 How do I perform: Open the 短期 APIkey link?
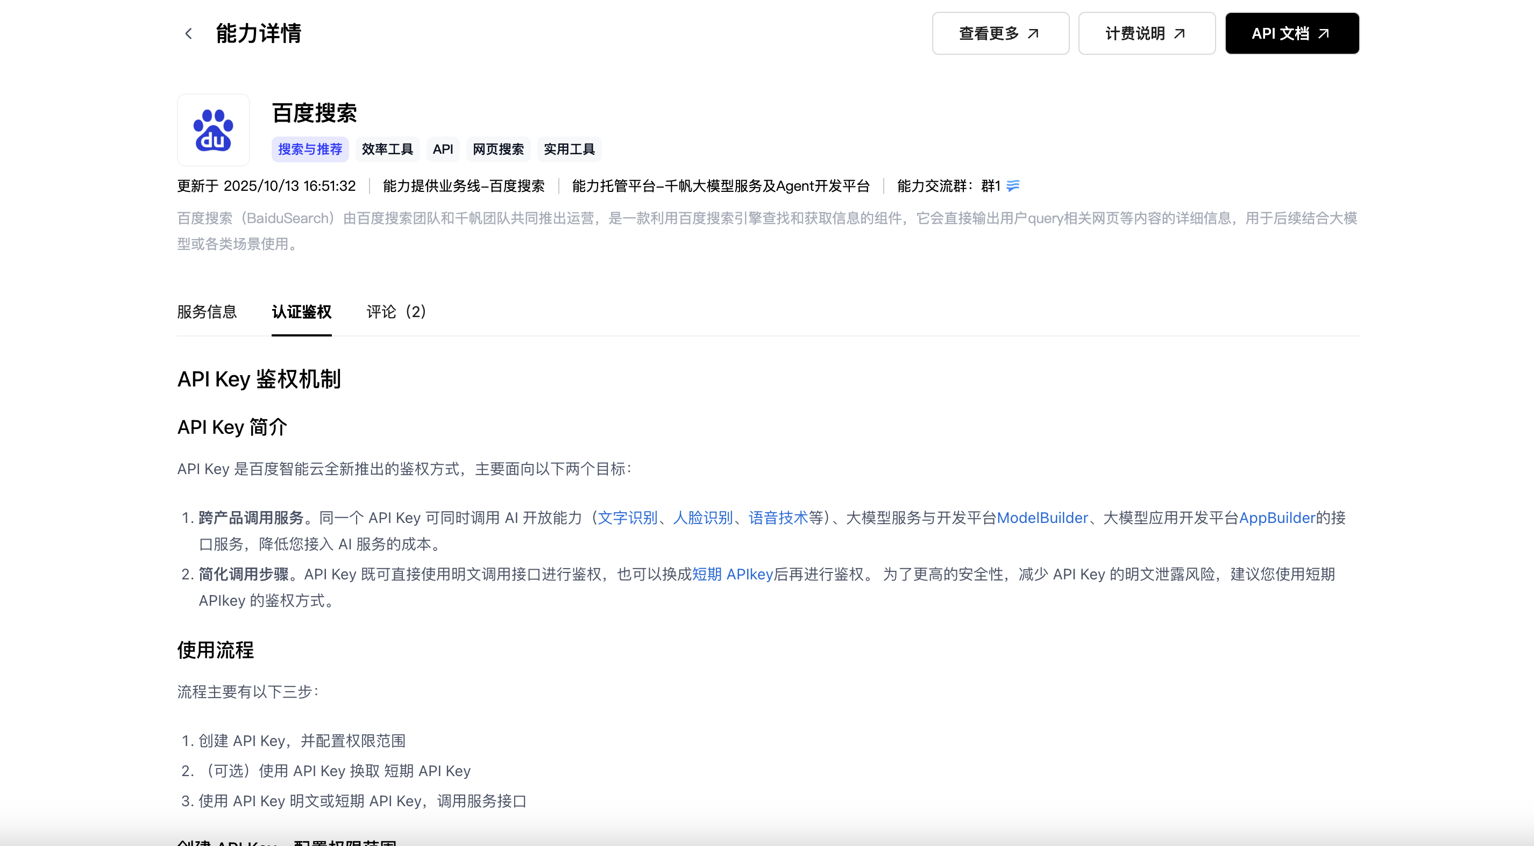733,574
